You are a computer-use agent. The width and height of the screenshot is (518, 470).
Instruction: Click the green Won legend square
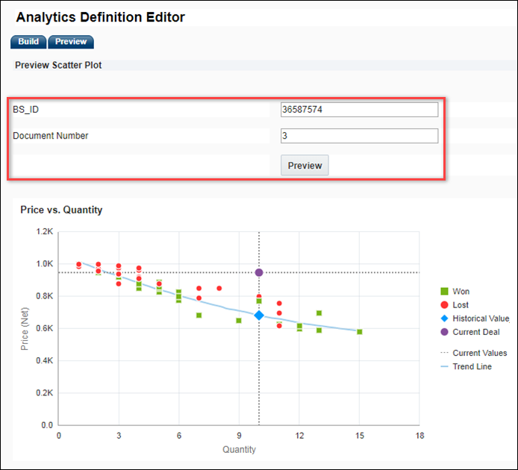(443, 292)
